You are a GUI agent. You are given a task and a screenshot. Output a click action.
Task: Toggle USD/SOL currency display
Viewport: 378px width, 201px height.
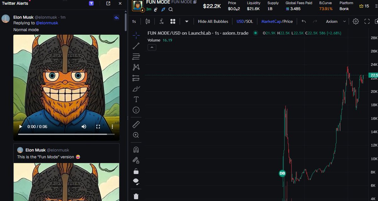click(245, 21)
